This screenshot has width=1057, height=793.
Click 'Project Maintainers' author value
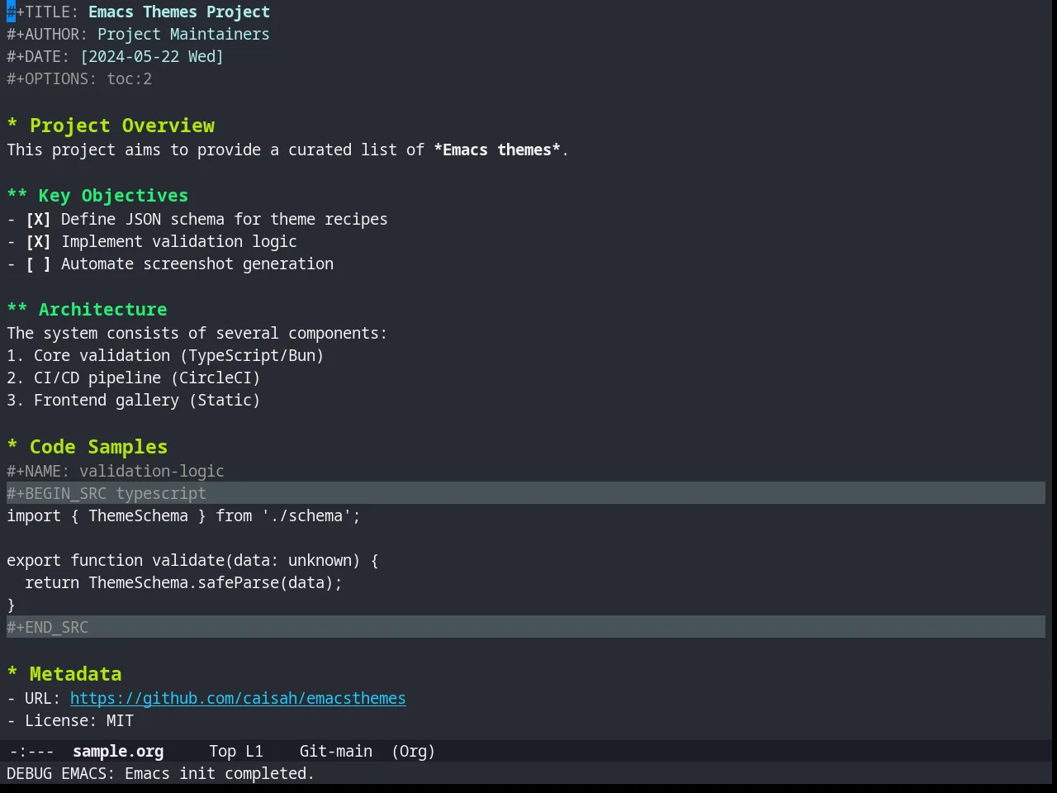183,34
